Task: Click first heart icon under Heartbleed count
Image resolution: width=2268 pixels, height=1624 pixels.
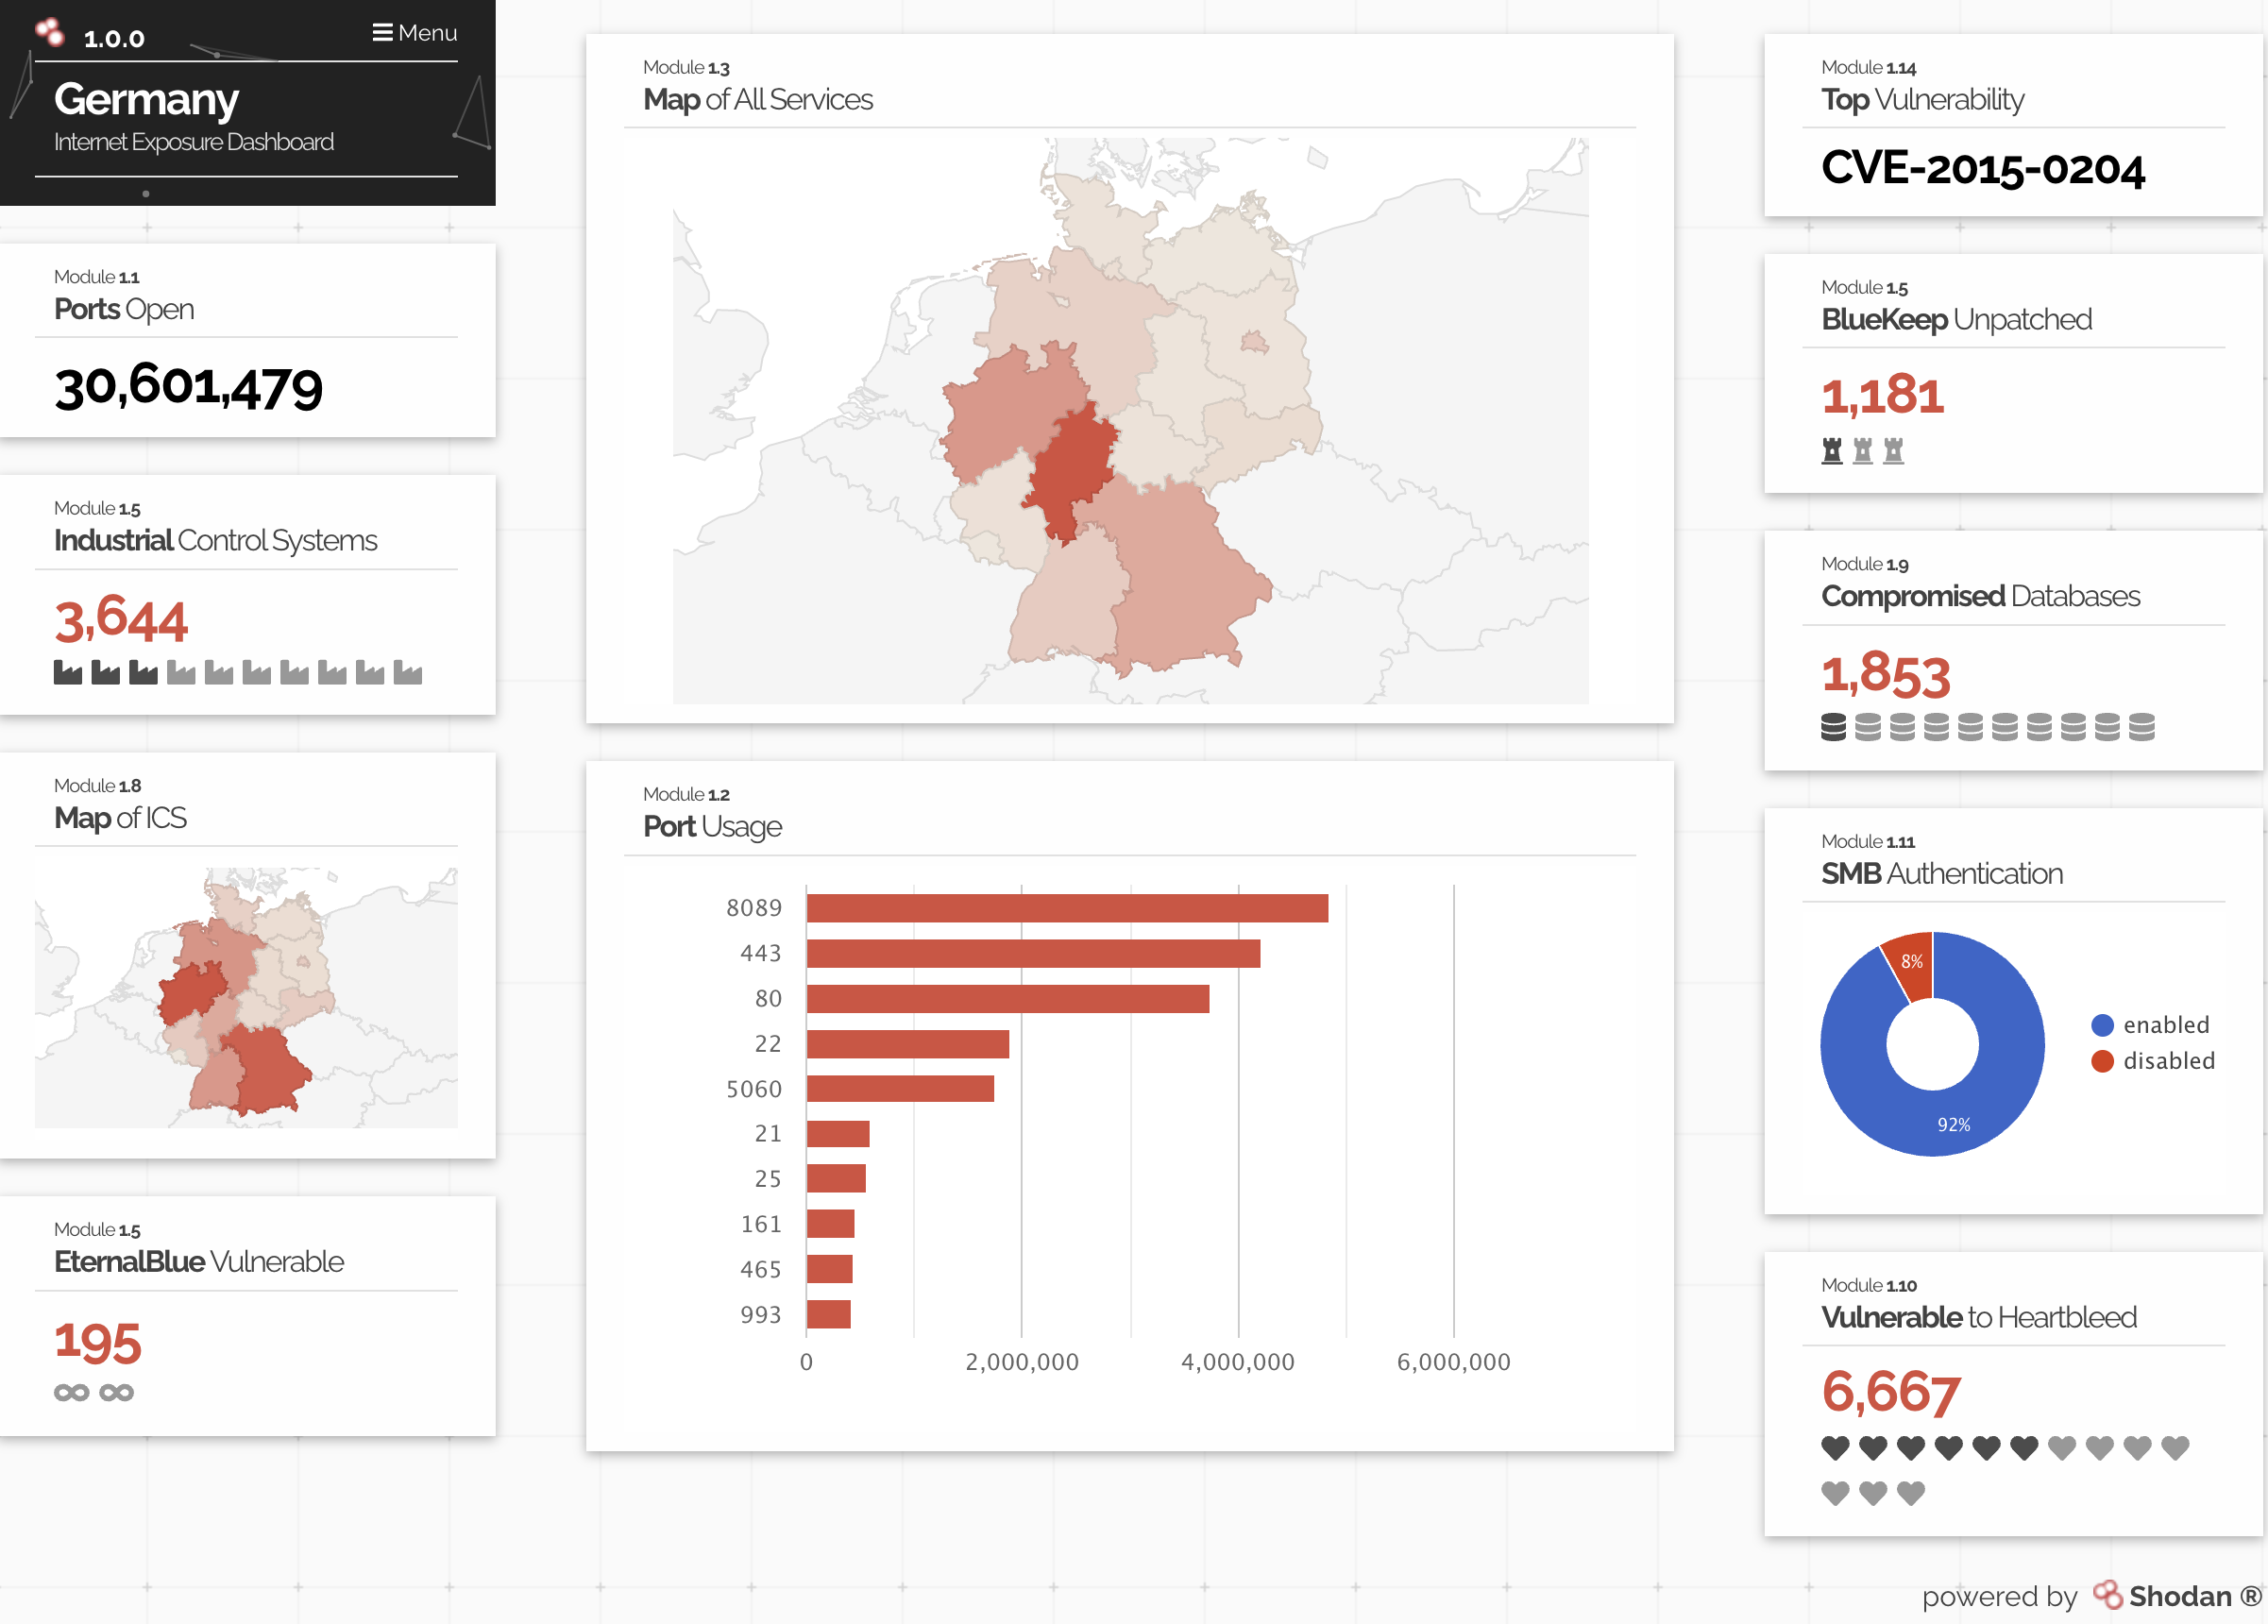Action: 1835,1447
